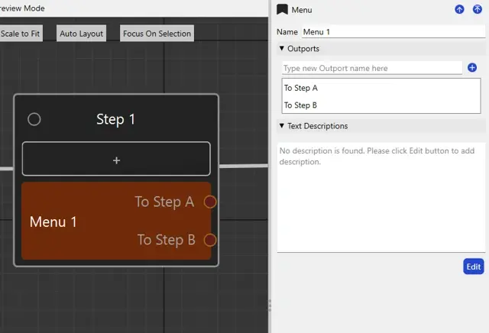
Task: Click the Step 1 node inport circle
Action: point(34,119)
